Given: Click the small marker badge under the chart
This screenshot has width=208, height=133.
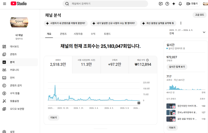Looking at the screenshot, I should point(139,103).
